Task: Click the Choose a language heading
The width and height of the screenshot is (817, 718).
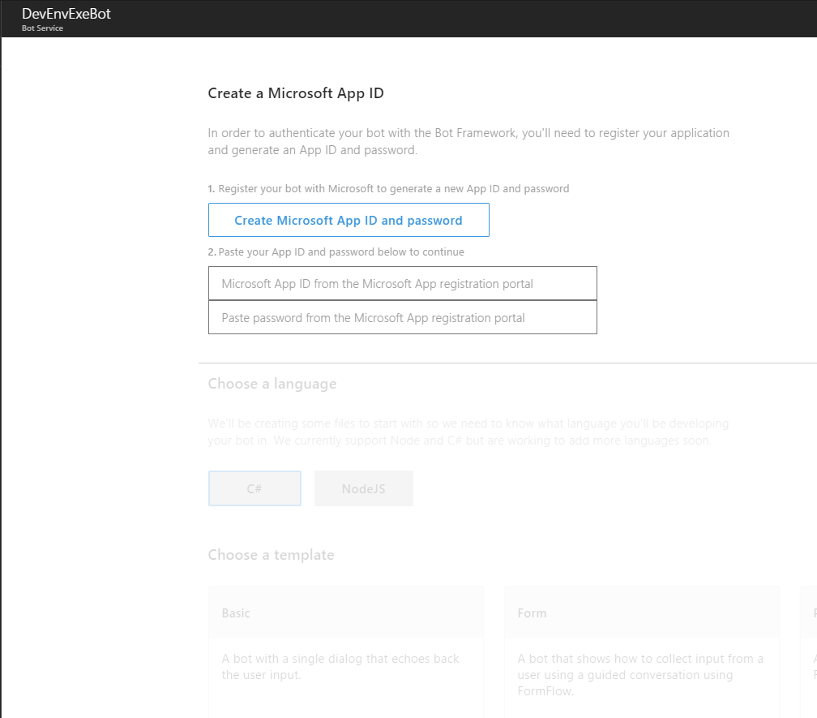Action: click(x=272, y=384)
